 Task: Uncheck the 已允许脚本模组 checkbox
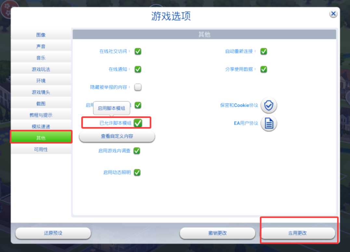(138, 123)
